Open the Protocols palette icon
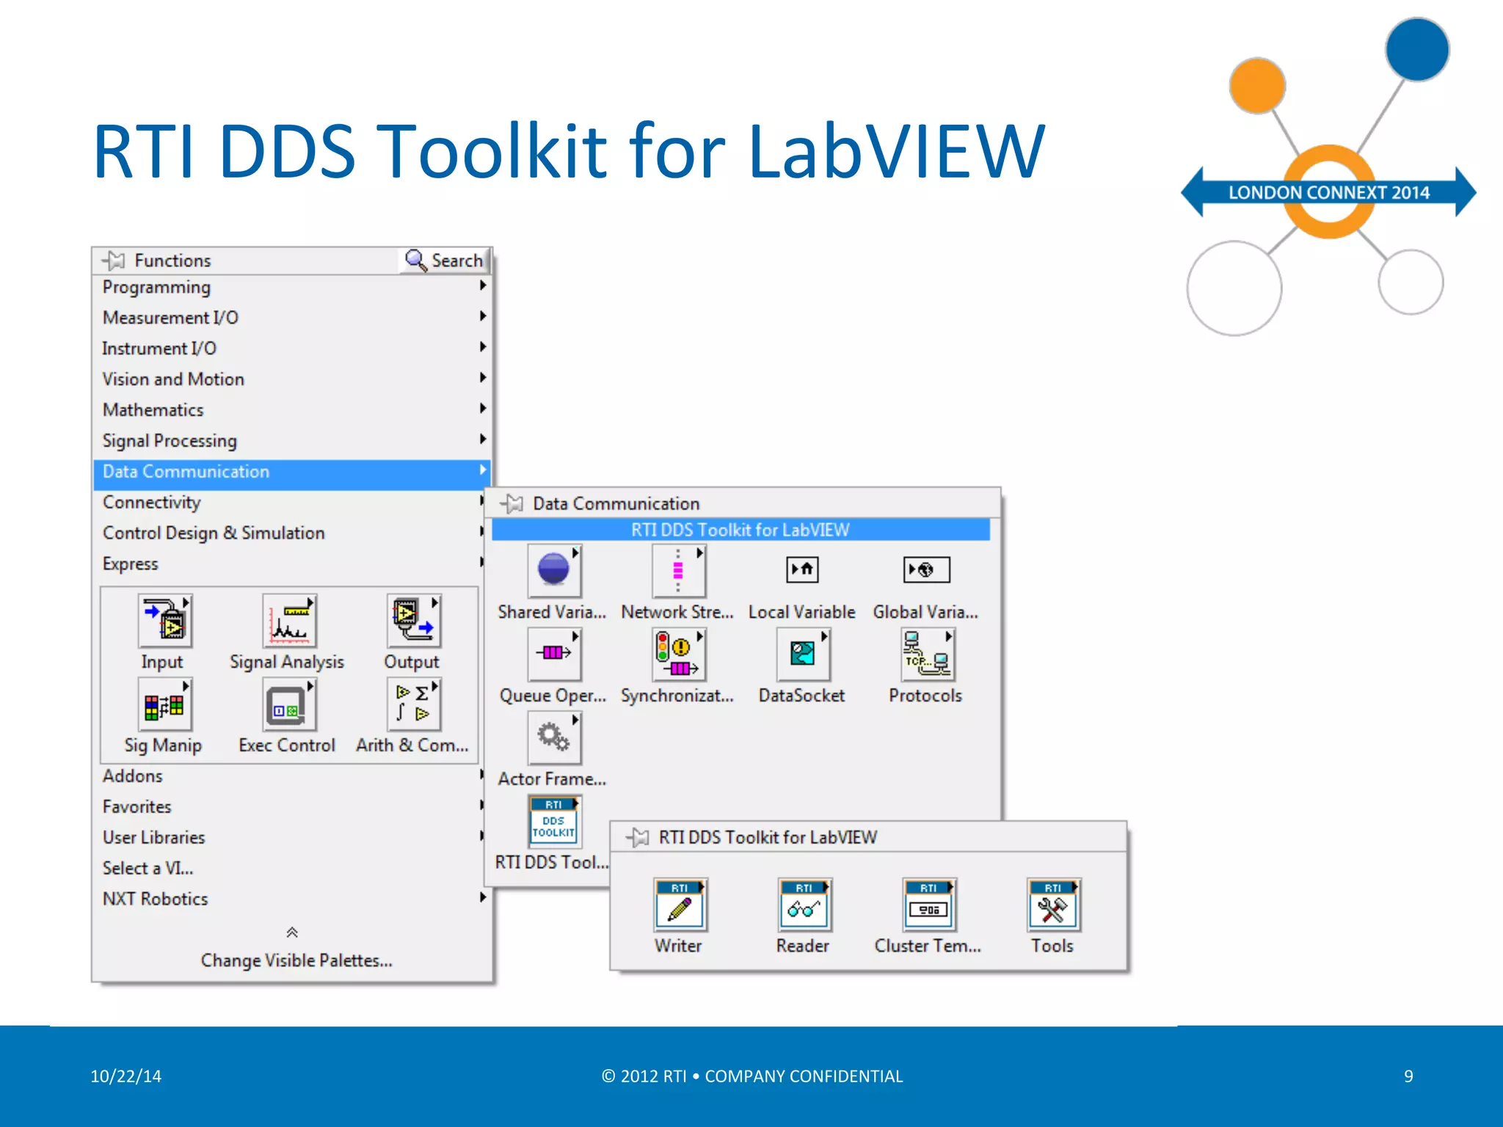This screenshot has width=1503, height=1127. (x=928, y=654)
